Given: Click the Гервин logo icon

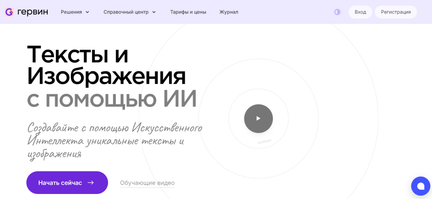Looking at the screenshot, I should click(x=9, y=12).
